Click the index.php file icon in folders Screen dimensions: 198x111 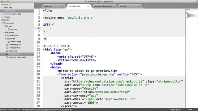[x=7, y=51]
